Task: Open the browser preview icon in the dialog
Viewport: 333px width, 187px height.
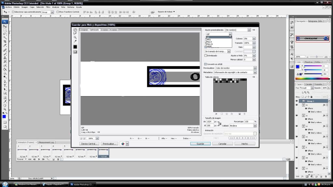Action: pos(123,144)
